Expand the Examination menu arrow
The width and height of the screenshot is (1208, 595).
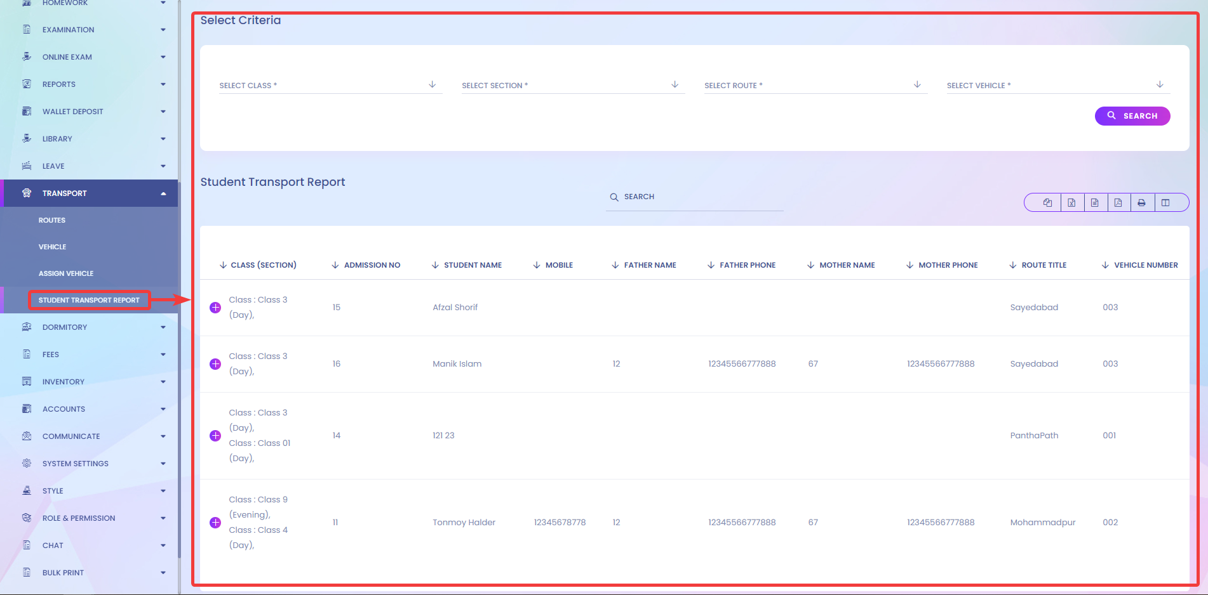pyautogui.click(x=163, y=30)
